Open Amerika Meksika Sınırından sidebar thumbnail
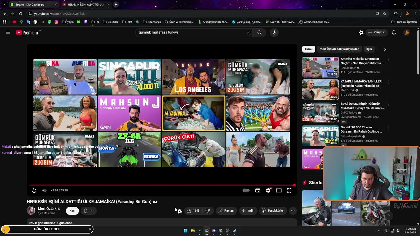 (x=320, y=67)
